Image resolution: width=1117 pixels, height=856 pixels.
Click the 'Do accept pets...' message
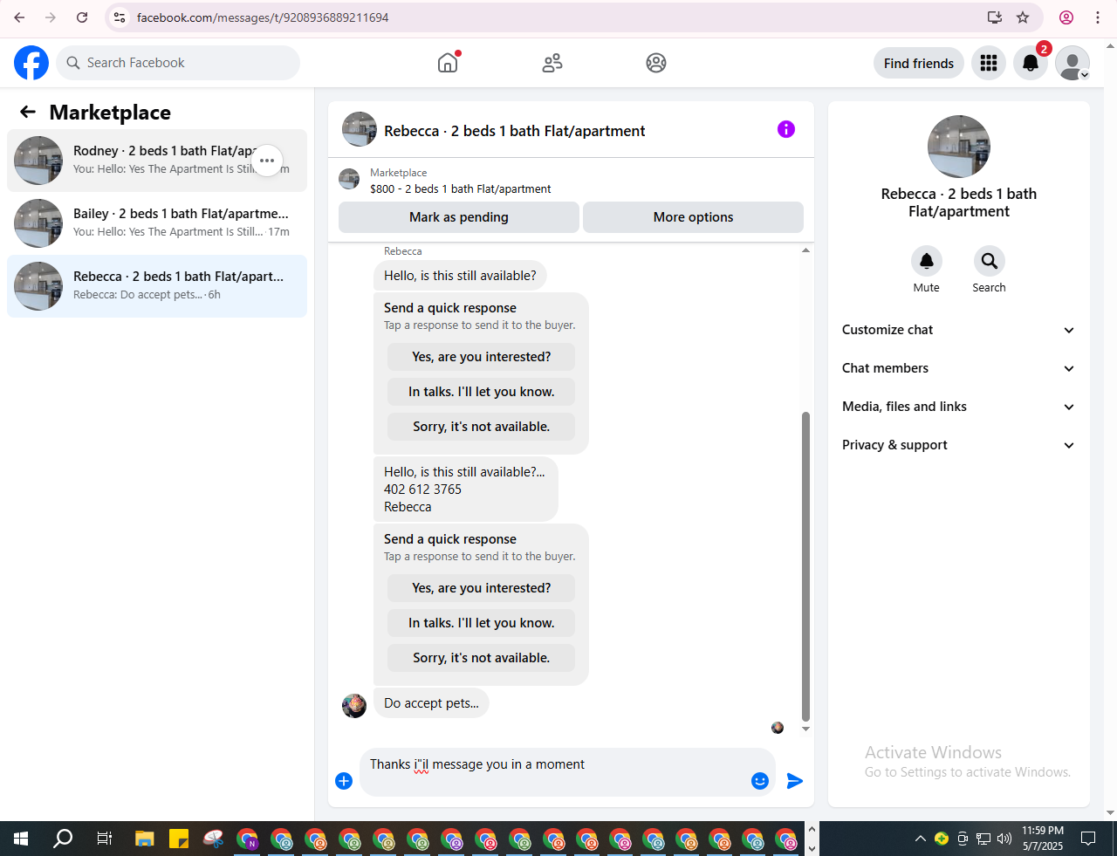431,703
